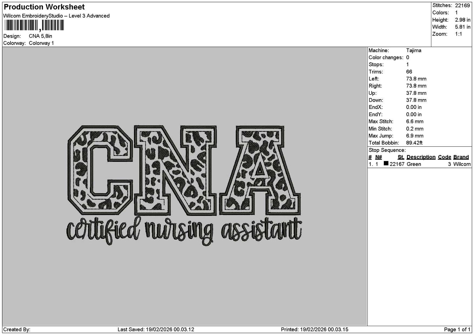474x335 pixels.
Task: Click the 'EndY:' value '0.00 in'
Action: click(x=414, y=115)
